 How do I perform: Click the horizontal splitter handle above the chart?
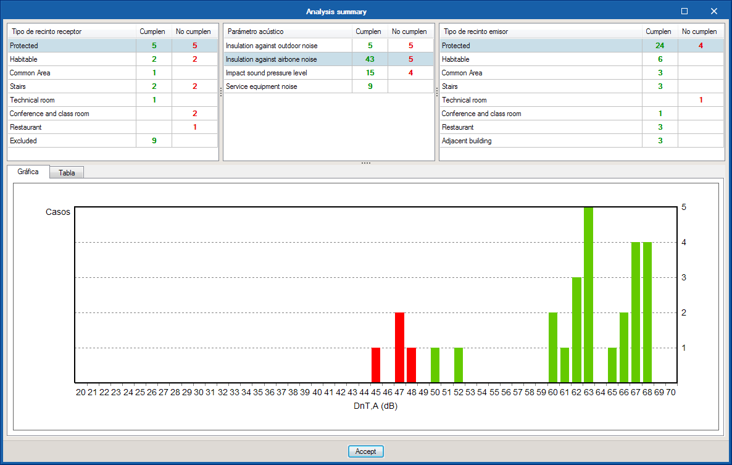366,163
